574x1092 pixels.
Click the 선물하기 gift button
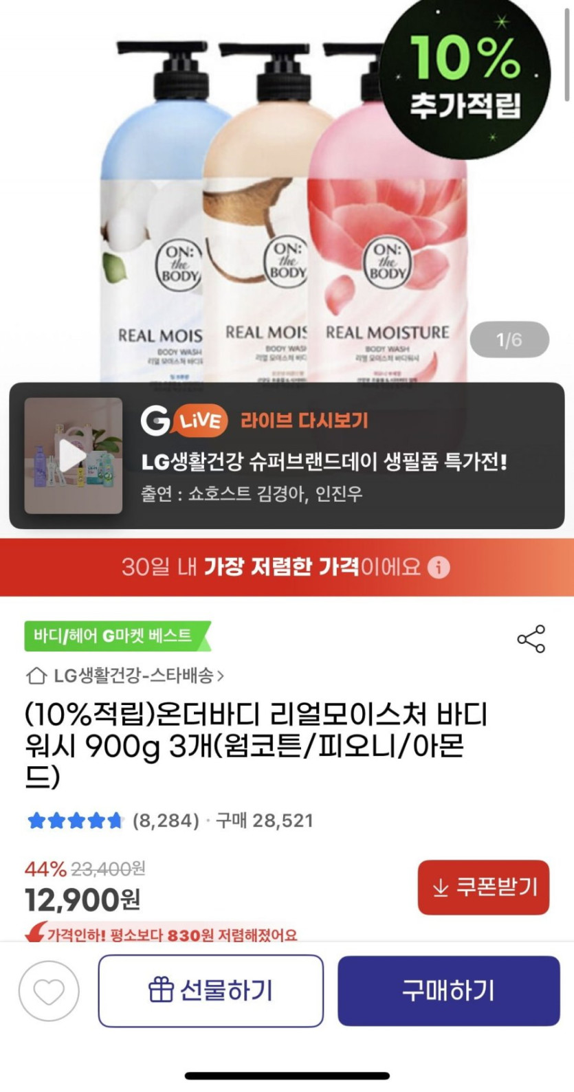click(211, 990)
